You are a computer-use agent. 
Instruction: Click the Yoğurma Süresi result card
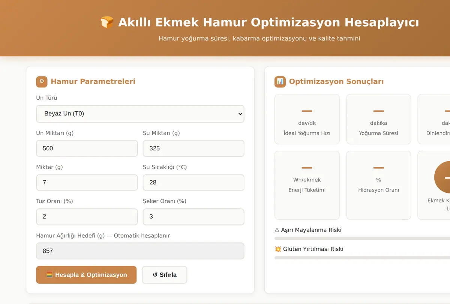pos(378,119)
